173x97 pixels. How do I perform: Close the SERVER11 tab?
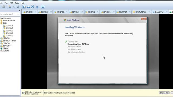(98, 12)
